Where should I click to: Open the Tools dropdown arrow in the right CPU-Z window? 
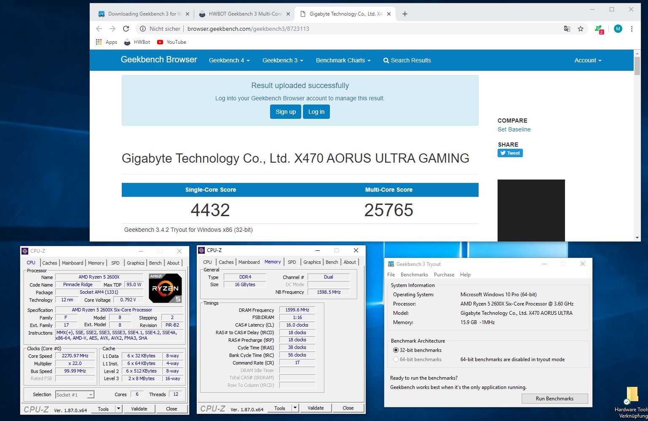tap(295, 408)
